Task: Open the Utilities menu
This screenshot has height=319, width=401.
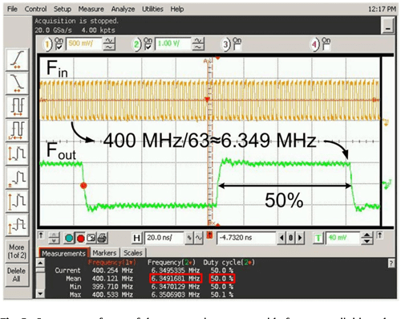Action: point(152,9)
